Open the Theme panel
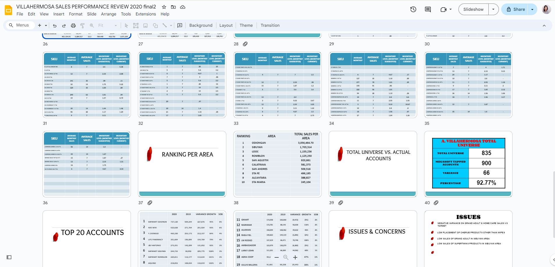555x267 pixels. click(x=246, y=25)
